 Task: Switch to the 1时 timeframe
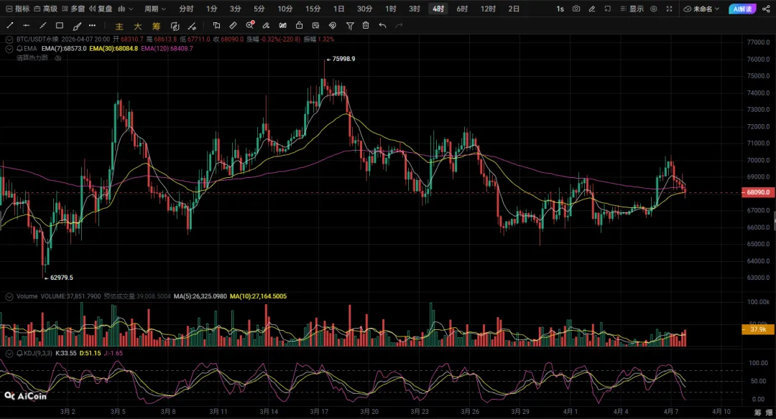pyautogui.click(x=390, y=9)
